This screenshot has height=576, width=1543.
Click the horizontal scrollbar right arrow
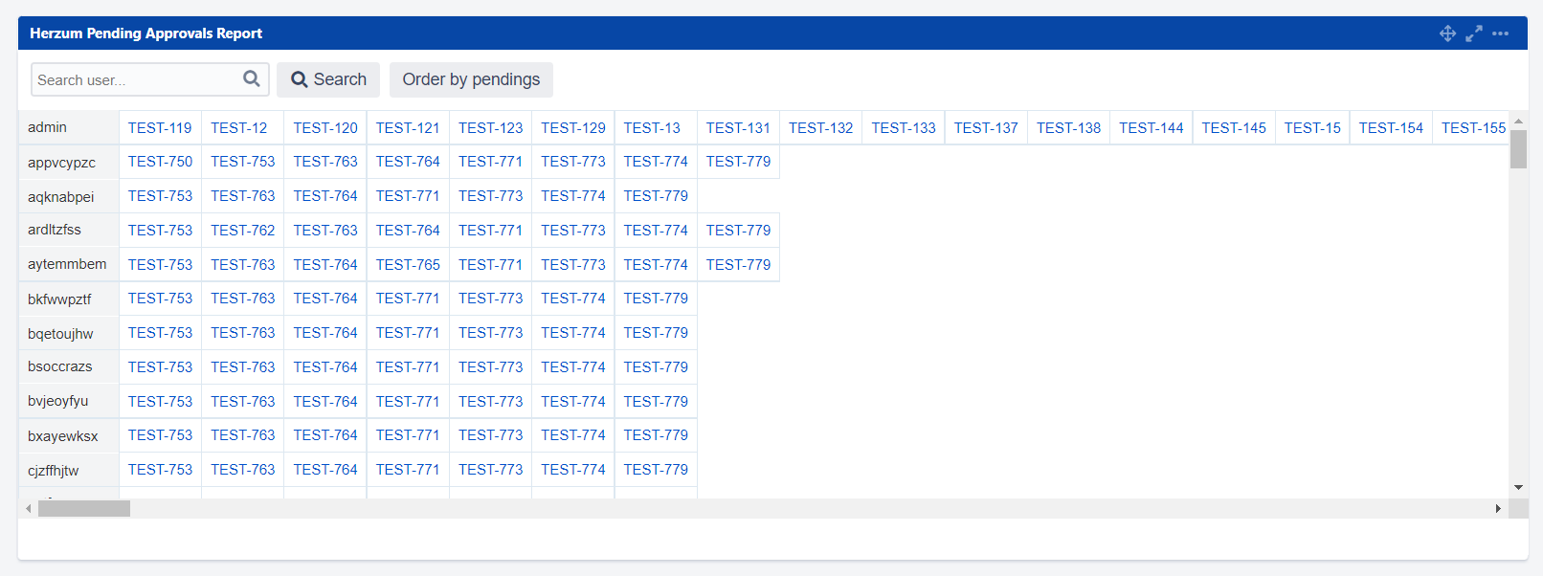pos(1498,508)
